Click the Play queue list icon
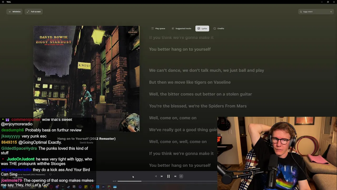The width and height of the screenshot is (337, 190). (152, 28)
